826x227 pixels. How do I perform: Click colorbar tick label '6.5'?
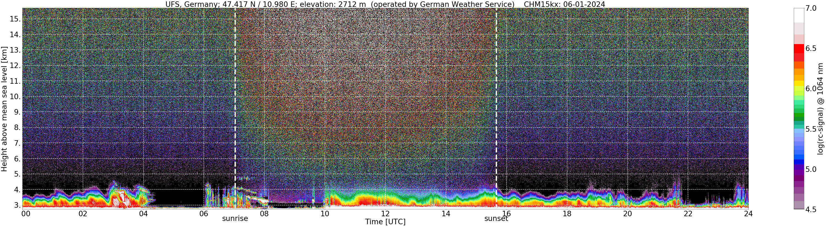click(811, 48)
